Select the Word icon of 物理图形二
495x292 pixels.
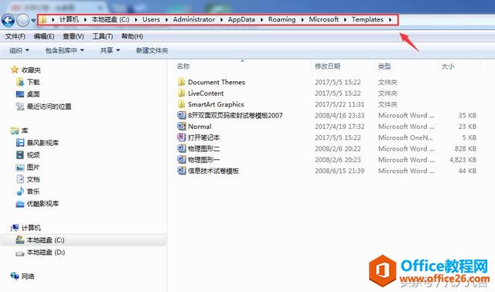tap(182, 148)
